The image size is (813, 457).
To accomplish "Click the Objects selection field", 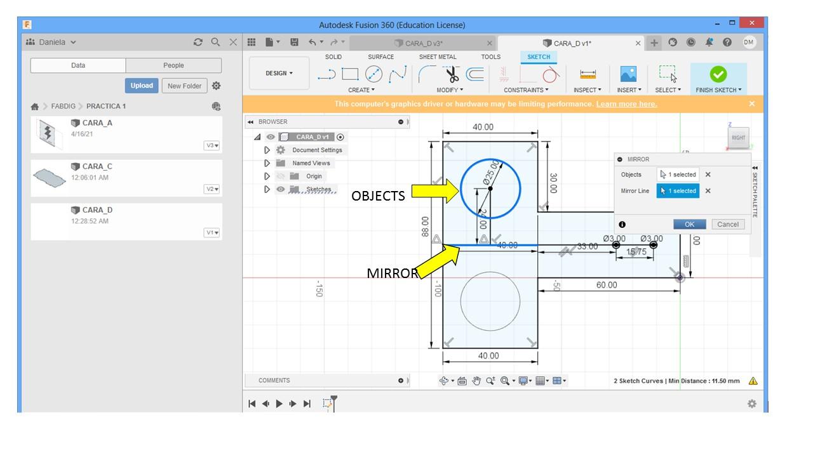I will (678, 175).
